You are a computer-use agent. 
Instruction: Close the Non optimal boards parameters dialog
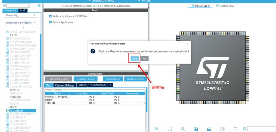[x=188, y=43]
